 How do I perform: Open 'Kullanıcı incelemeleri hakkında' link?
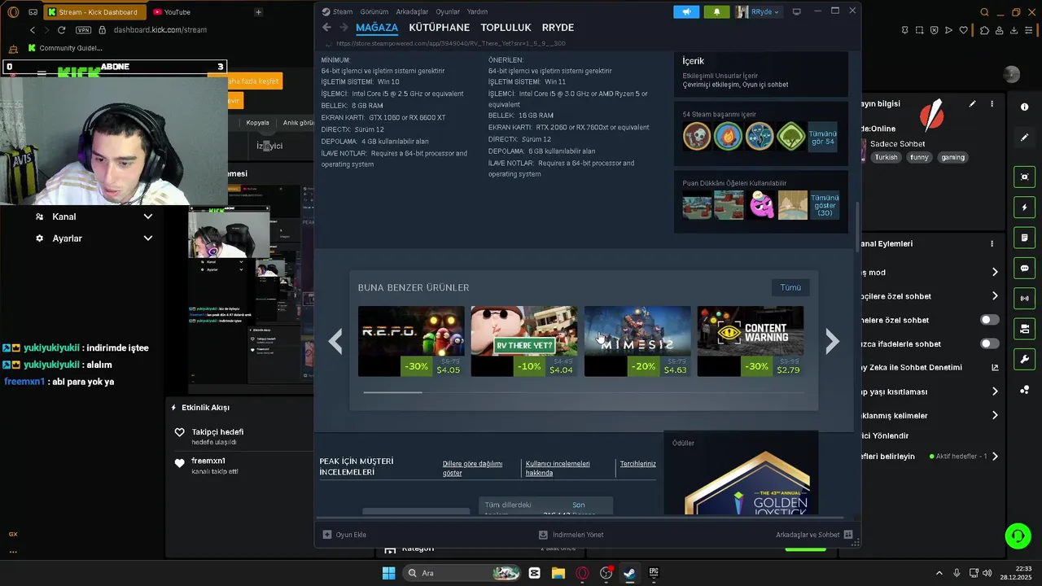point(558,468)
